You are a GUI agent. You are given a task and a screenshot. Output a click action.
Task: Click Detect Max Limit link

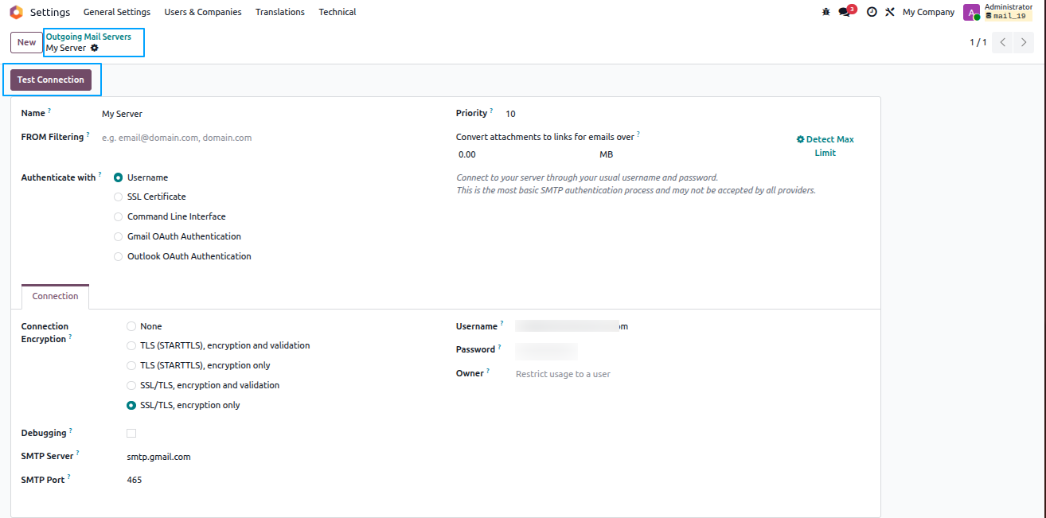pyautogui.click(x=825, y=146)
